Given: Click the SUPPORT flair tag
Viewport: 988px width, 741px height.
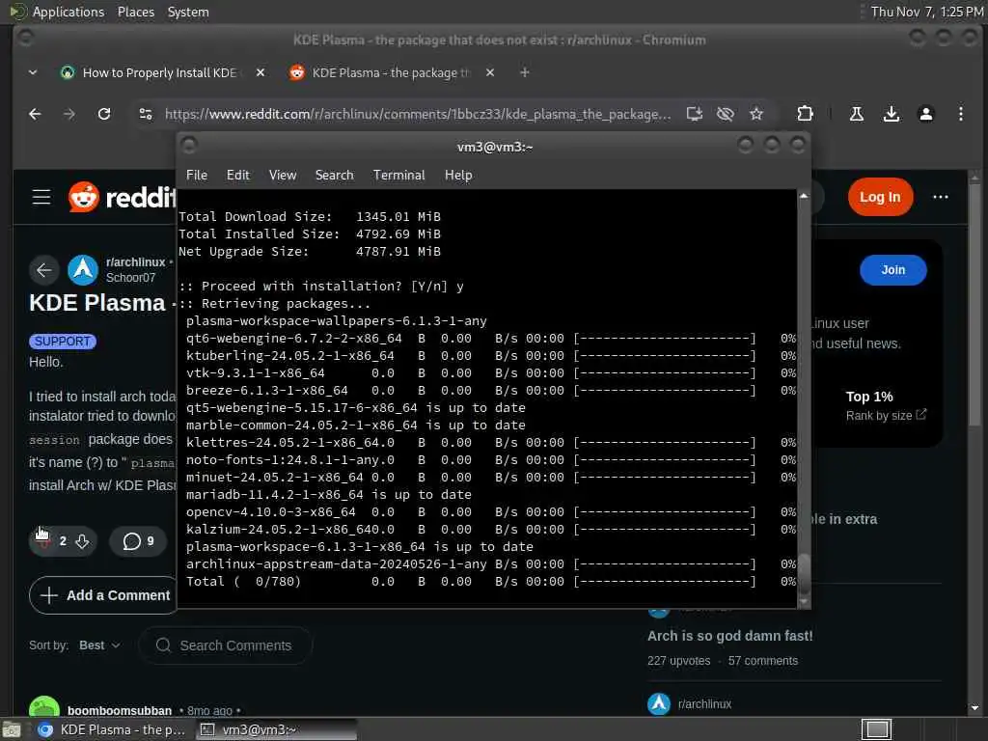Looking at the screenshot, I should point(63,342).
